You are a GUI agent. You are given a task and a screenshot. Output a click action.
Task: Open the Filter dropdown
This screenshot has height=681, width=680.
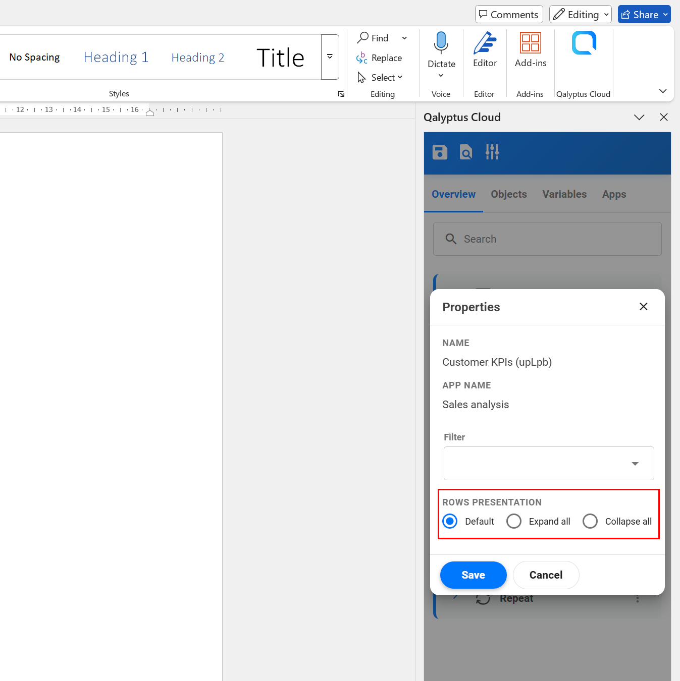[x=635, y=463]
